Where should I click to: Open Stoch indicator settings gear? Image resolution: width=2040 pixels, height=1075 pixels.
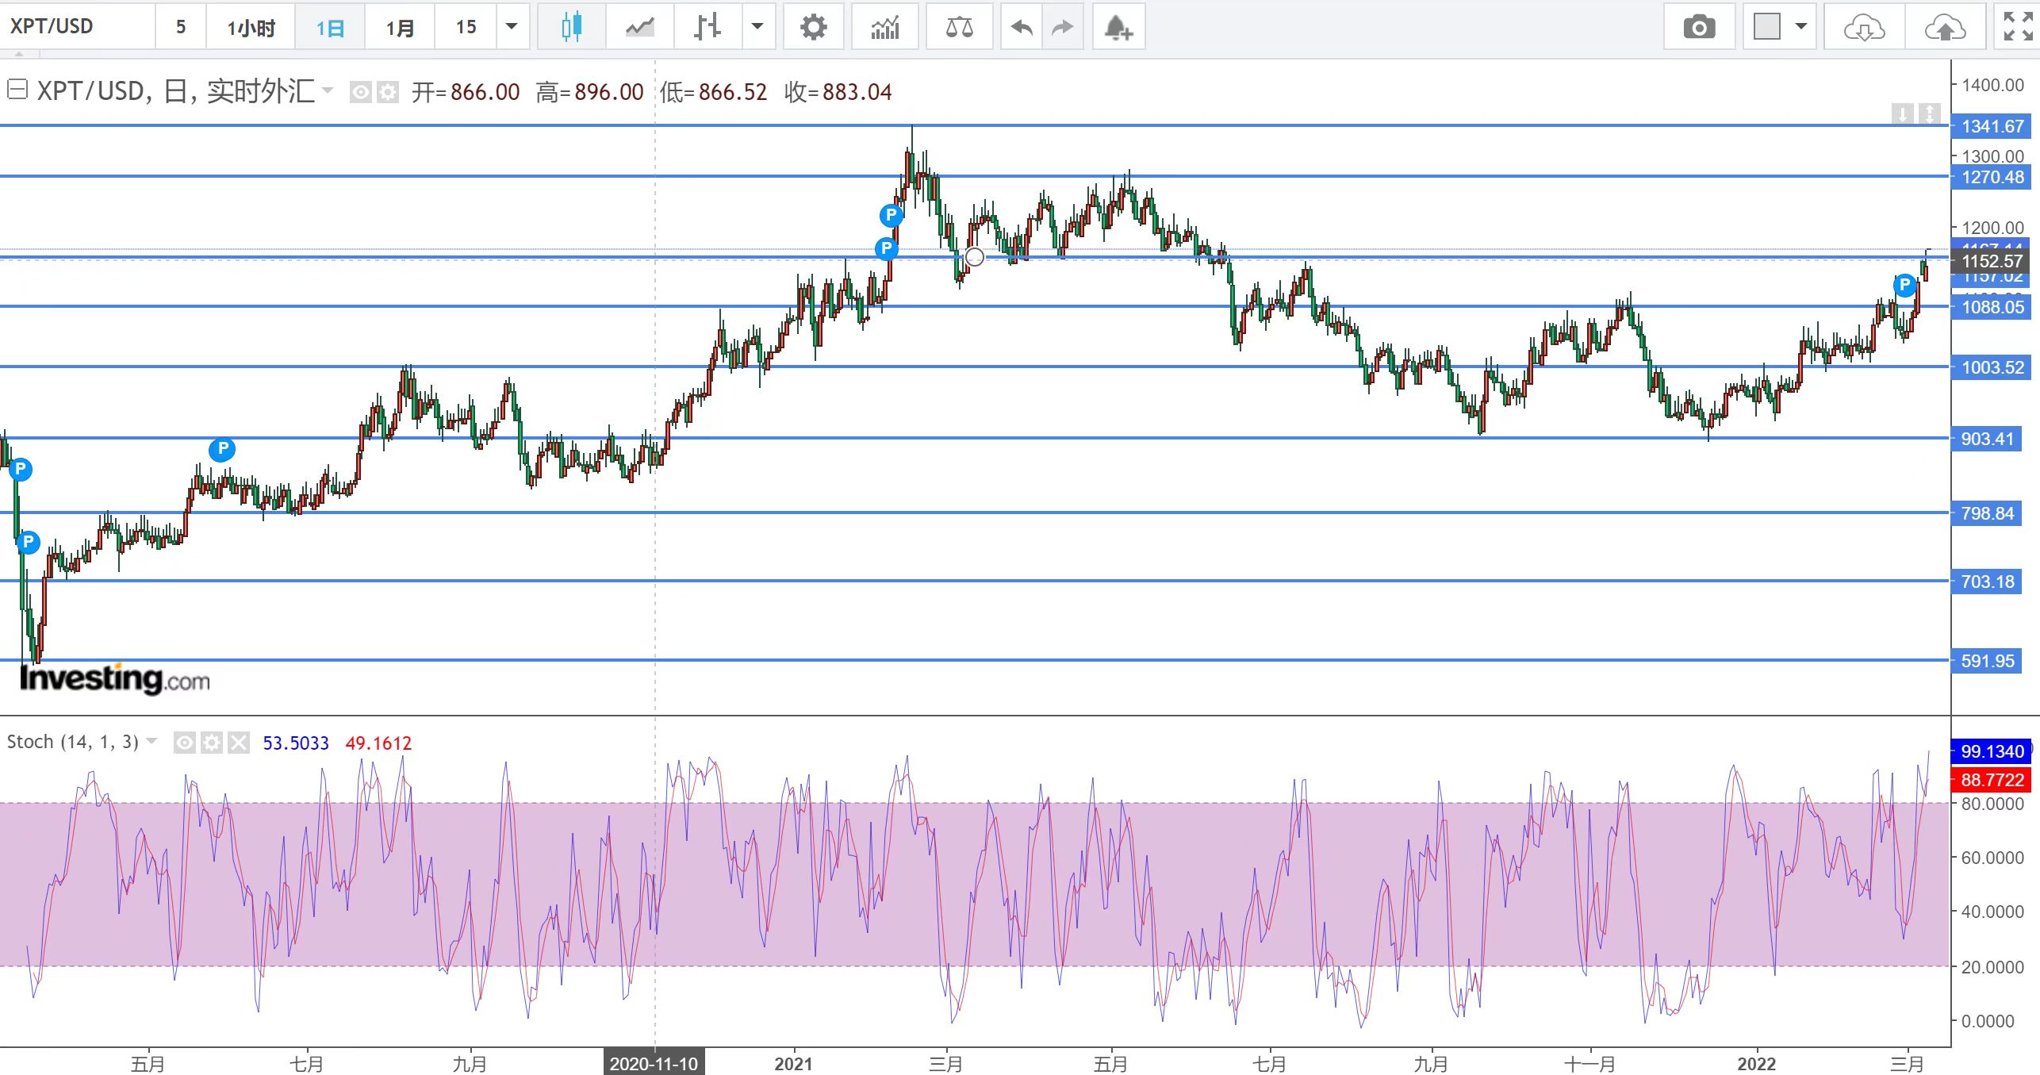click(211, 743)
